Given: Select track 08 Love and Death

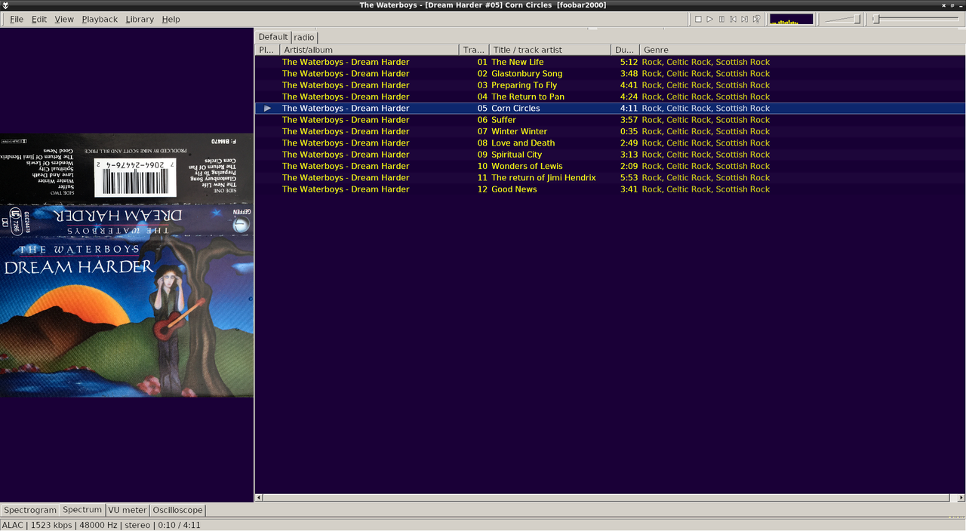Looking at the screenshot, I should pyautogui.click(x=610, y=143).
